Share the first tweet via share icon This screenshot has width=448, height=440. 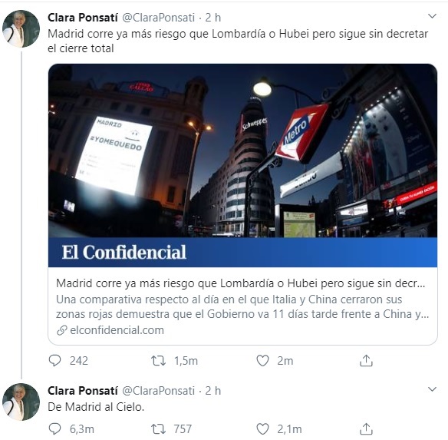(x=366, y=360)
